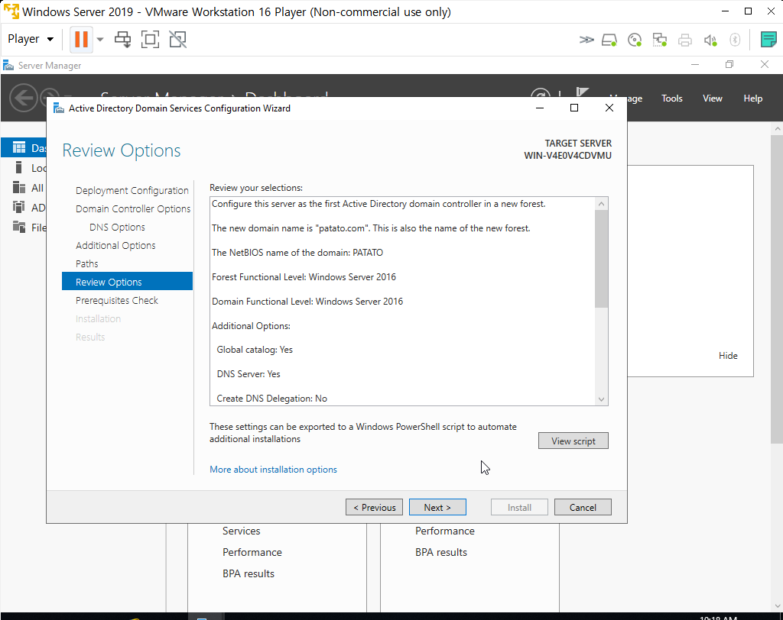This screenshot has width=783, height=620.
Task: Click BPA results in the right tile
Action: tap(441, 552)
